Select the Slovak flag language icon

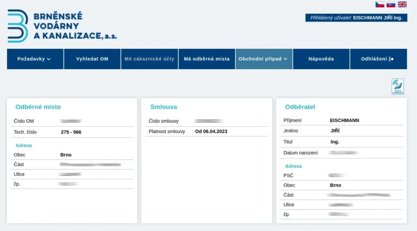tap(391, 4)
